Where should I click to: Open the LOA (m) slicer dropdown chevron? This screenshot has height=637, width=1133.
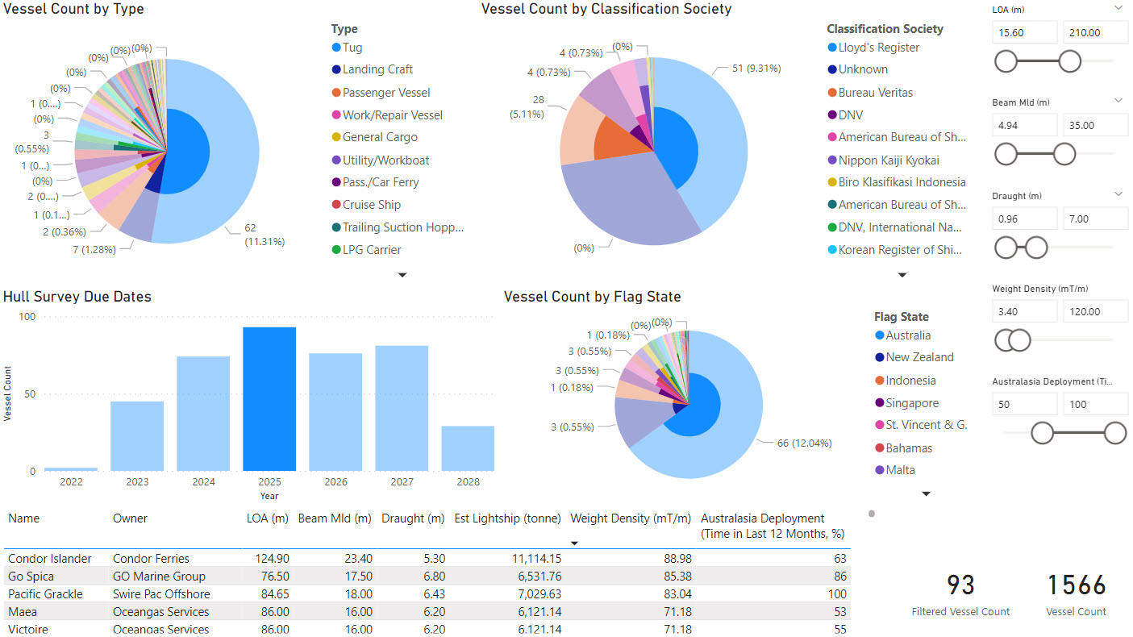pos(1118,8)
